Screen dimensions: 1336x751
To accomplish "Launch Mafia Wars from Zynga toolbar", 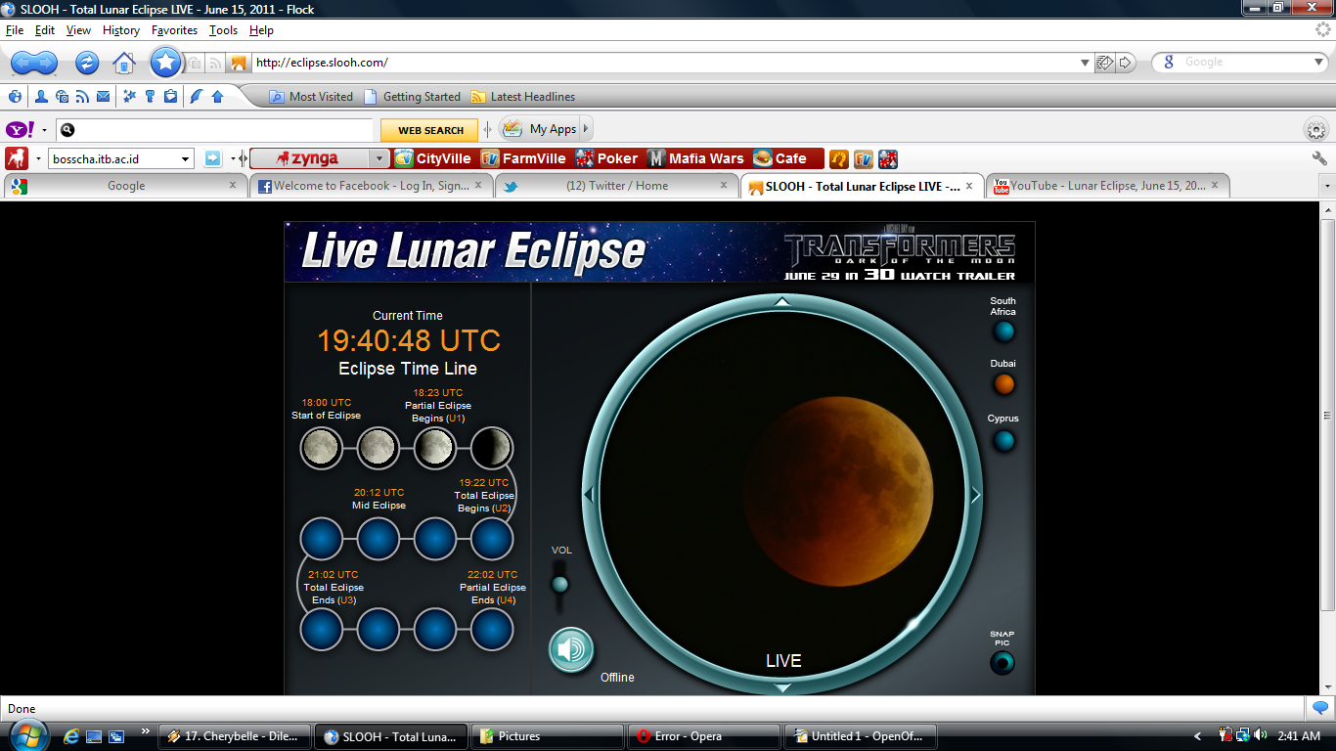I will pyautogui.click(x=695, y=158).
